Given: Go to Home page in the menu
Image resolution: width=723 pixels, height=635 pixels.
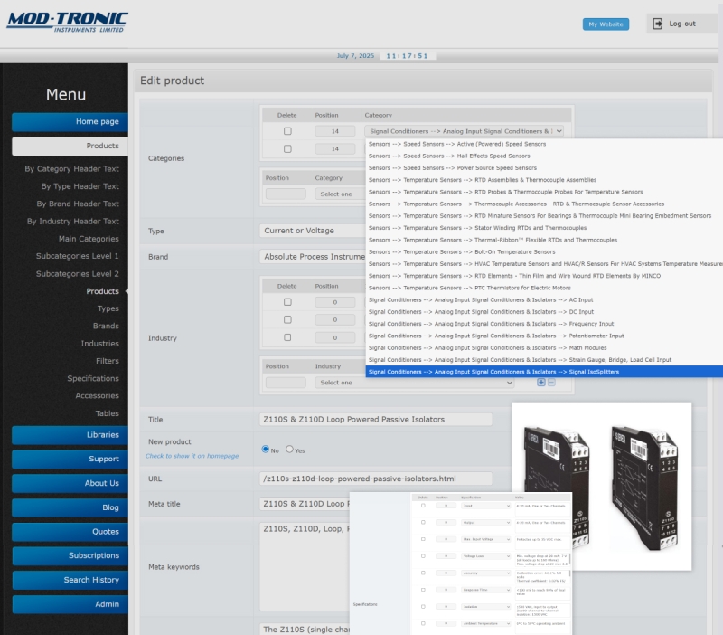Looking at the screenshot, I should tap(70, 122).
